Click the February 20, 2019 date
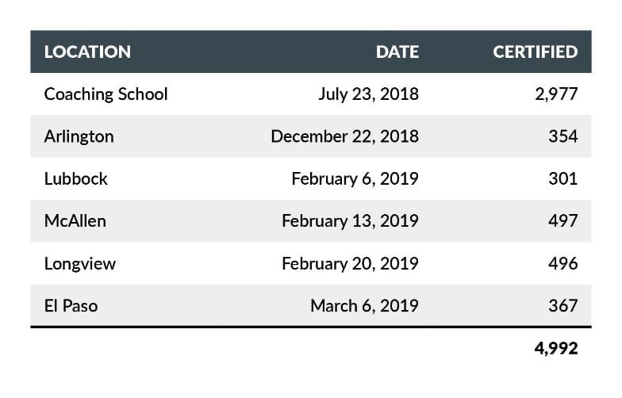 coord(350,263)
